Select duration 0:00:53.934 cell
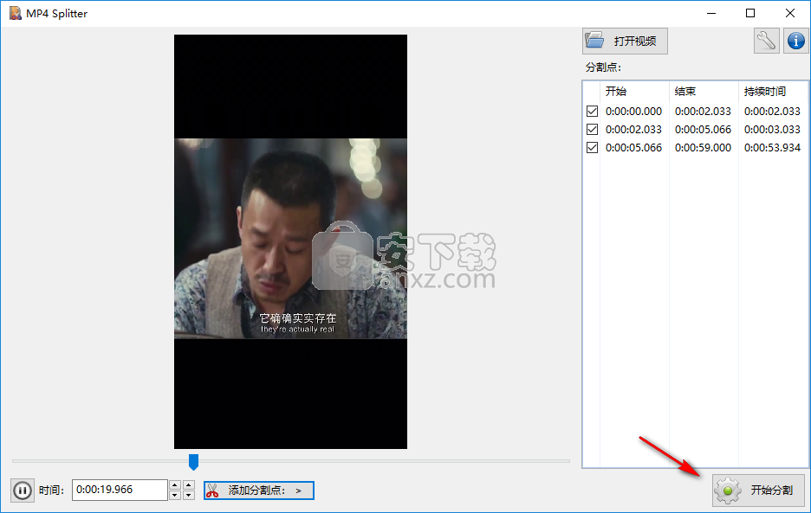Screen dimensions: 811x513 point(772,147)
